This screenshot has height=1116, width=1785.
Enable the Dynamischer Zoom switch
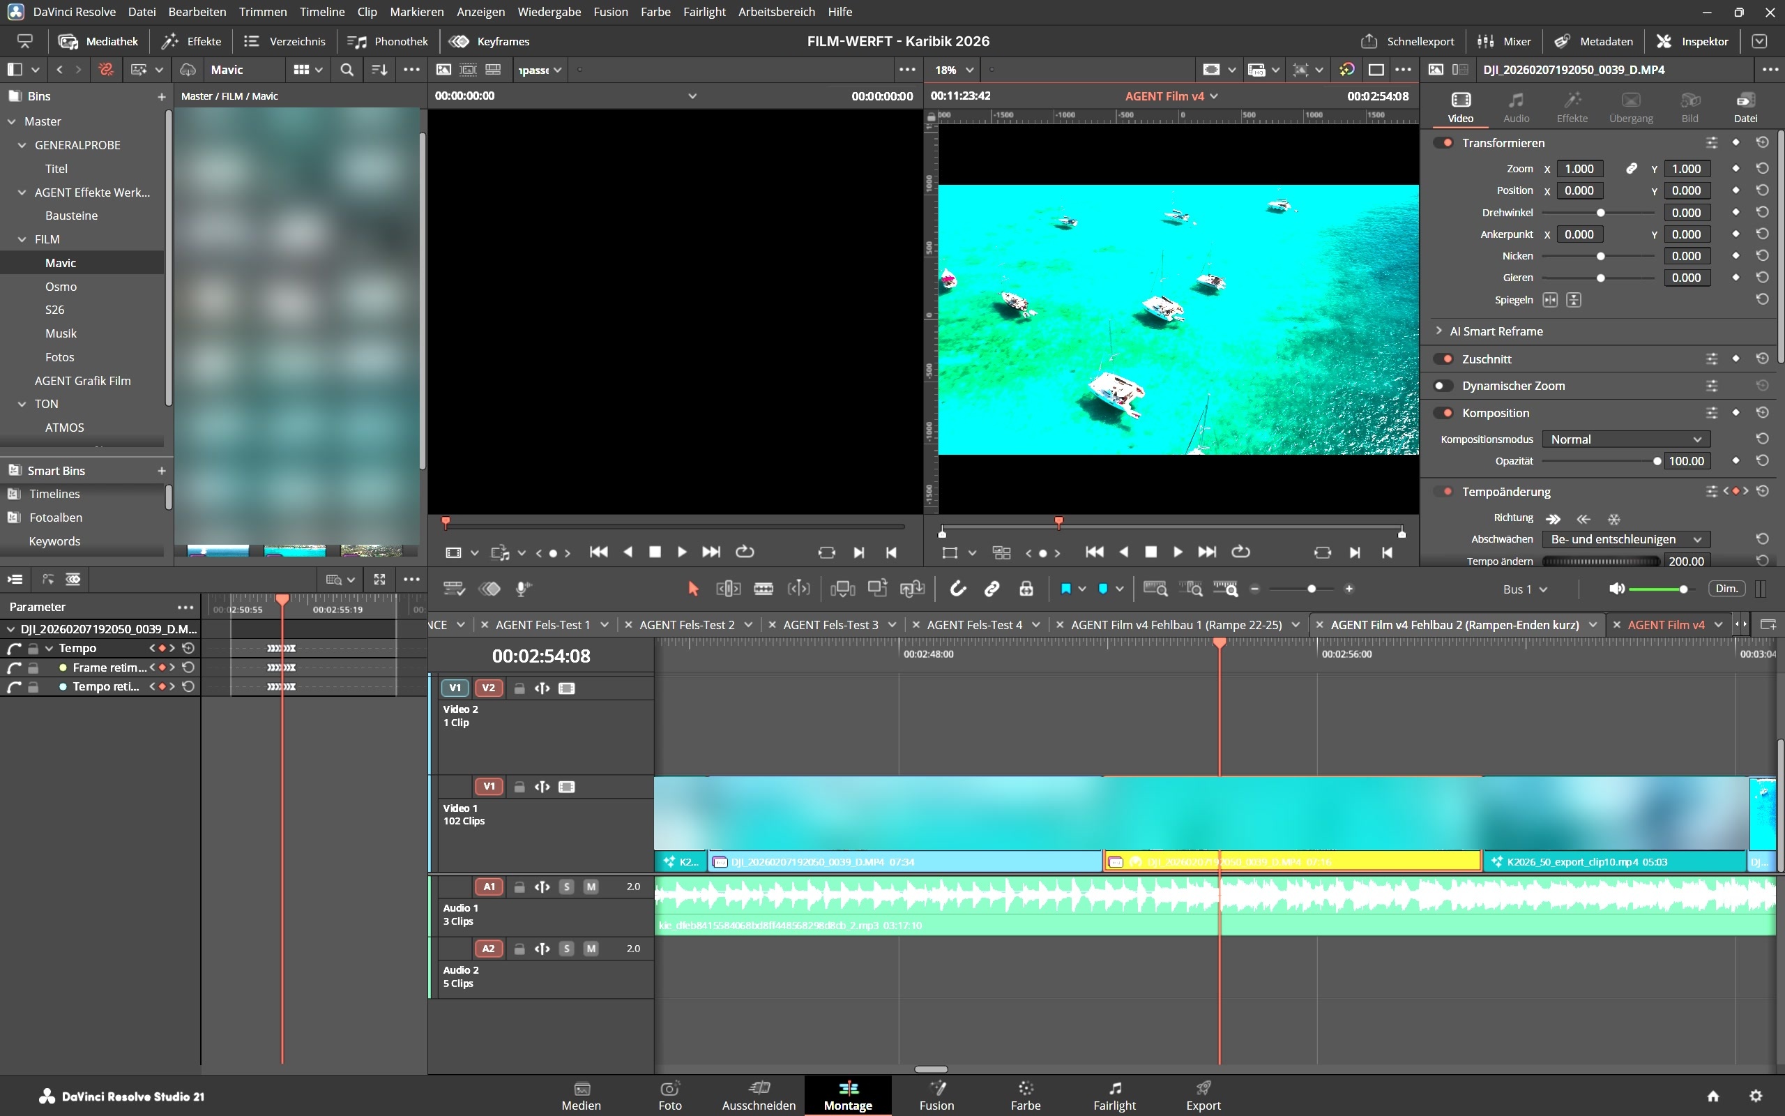point(1443,385)
